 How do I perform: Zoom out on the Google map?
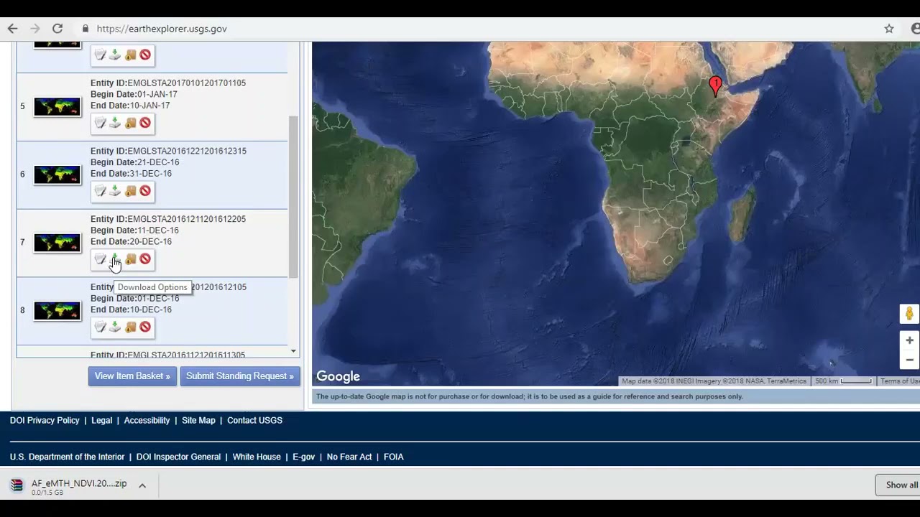coord(909,360)
